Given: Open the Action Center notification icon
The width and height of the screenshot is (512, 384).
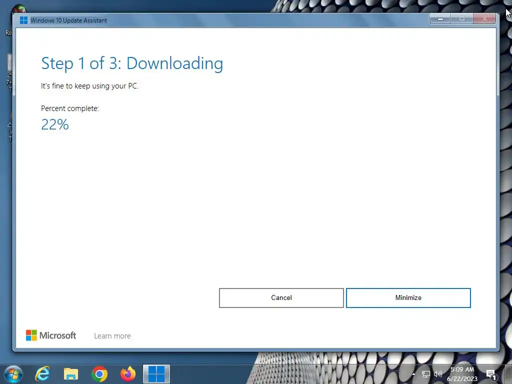Looking at the screenshot, I should click(x=491, y=374).
